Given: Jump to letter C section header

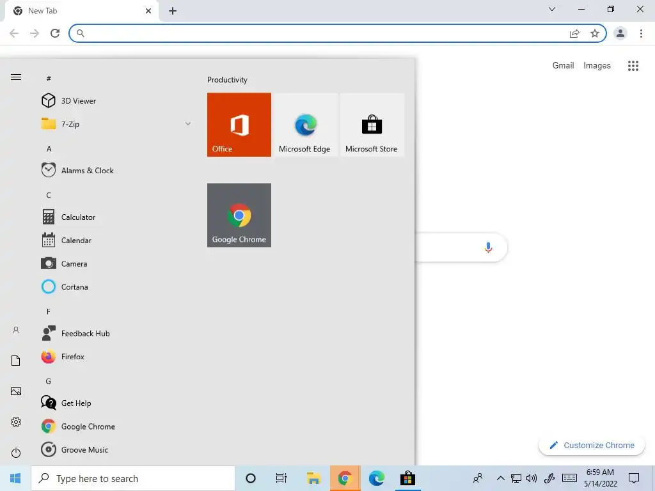Looking at the screenshot, I should tap(49, 195).
